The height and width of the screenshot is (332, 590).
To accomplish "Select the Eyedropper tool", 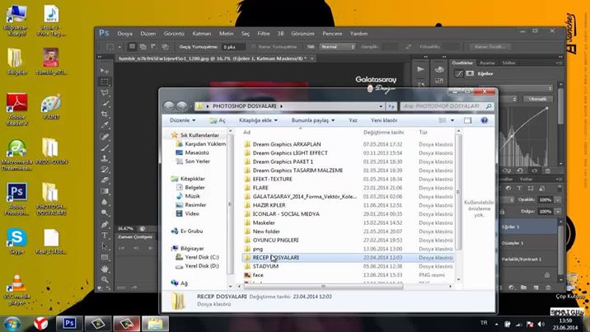I will (x=105, y=125).
